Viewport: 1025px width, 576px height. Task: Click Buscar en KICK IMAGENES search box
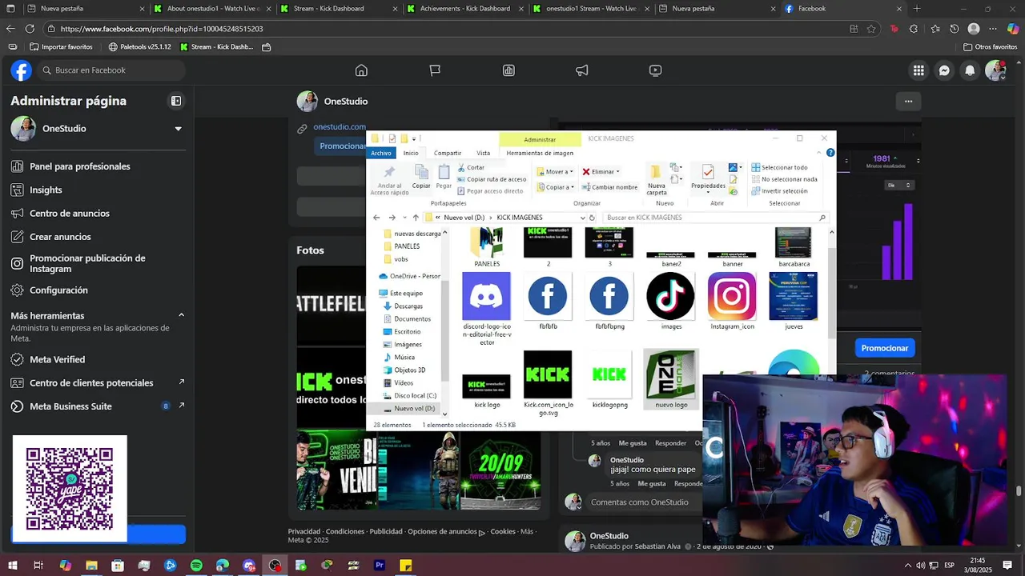(714, 218)
